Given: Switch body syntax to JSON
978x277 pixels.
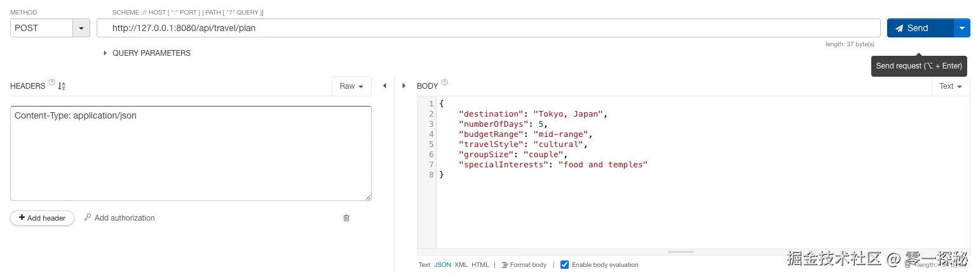Looking at the screenshot, I should coord(442,265).
